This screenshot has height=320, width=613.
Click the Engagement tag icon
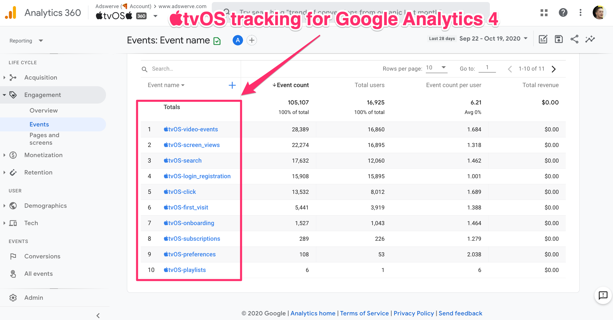pos(13,95)
